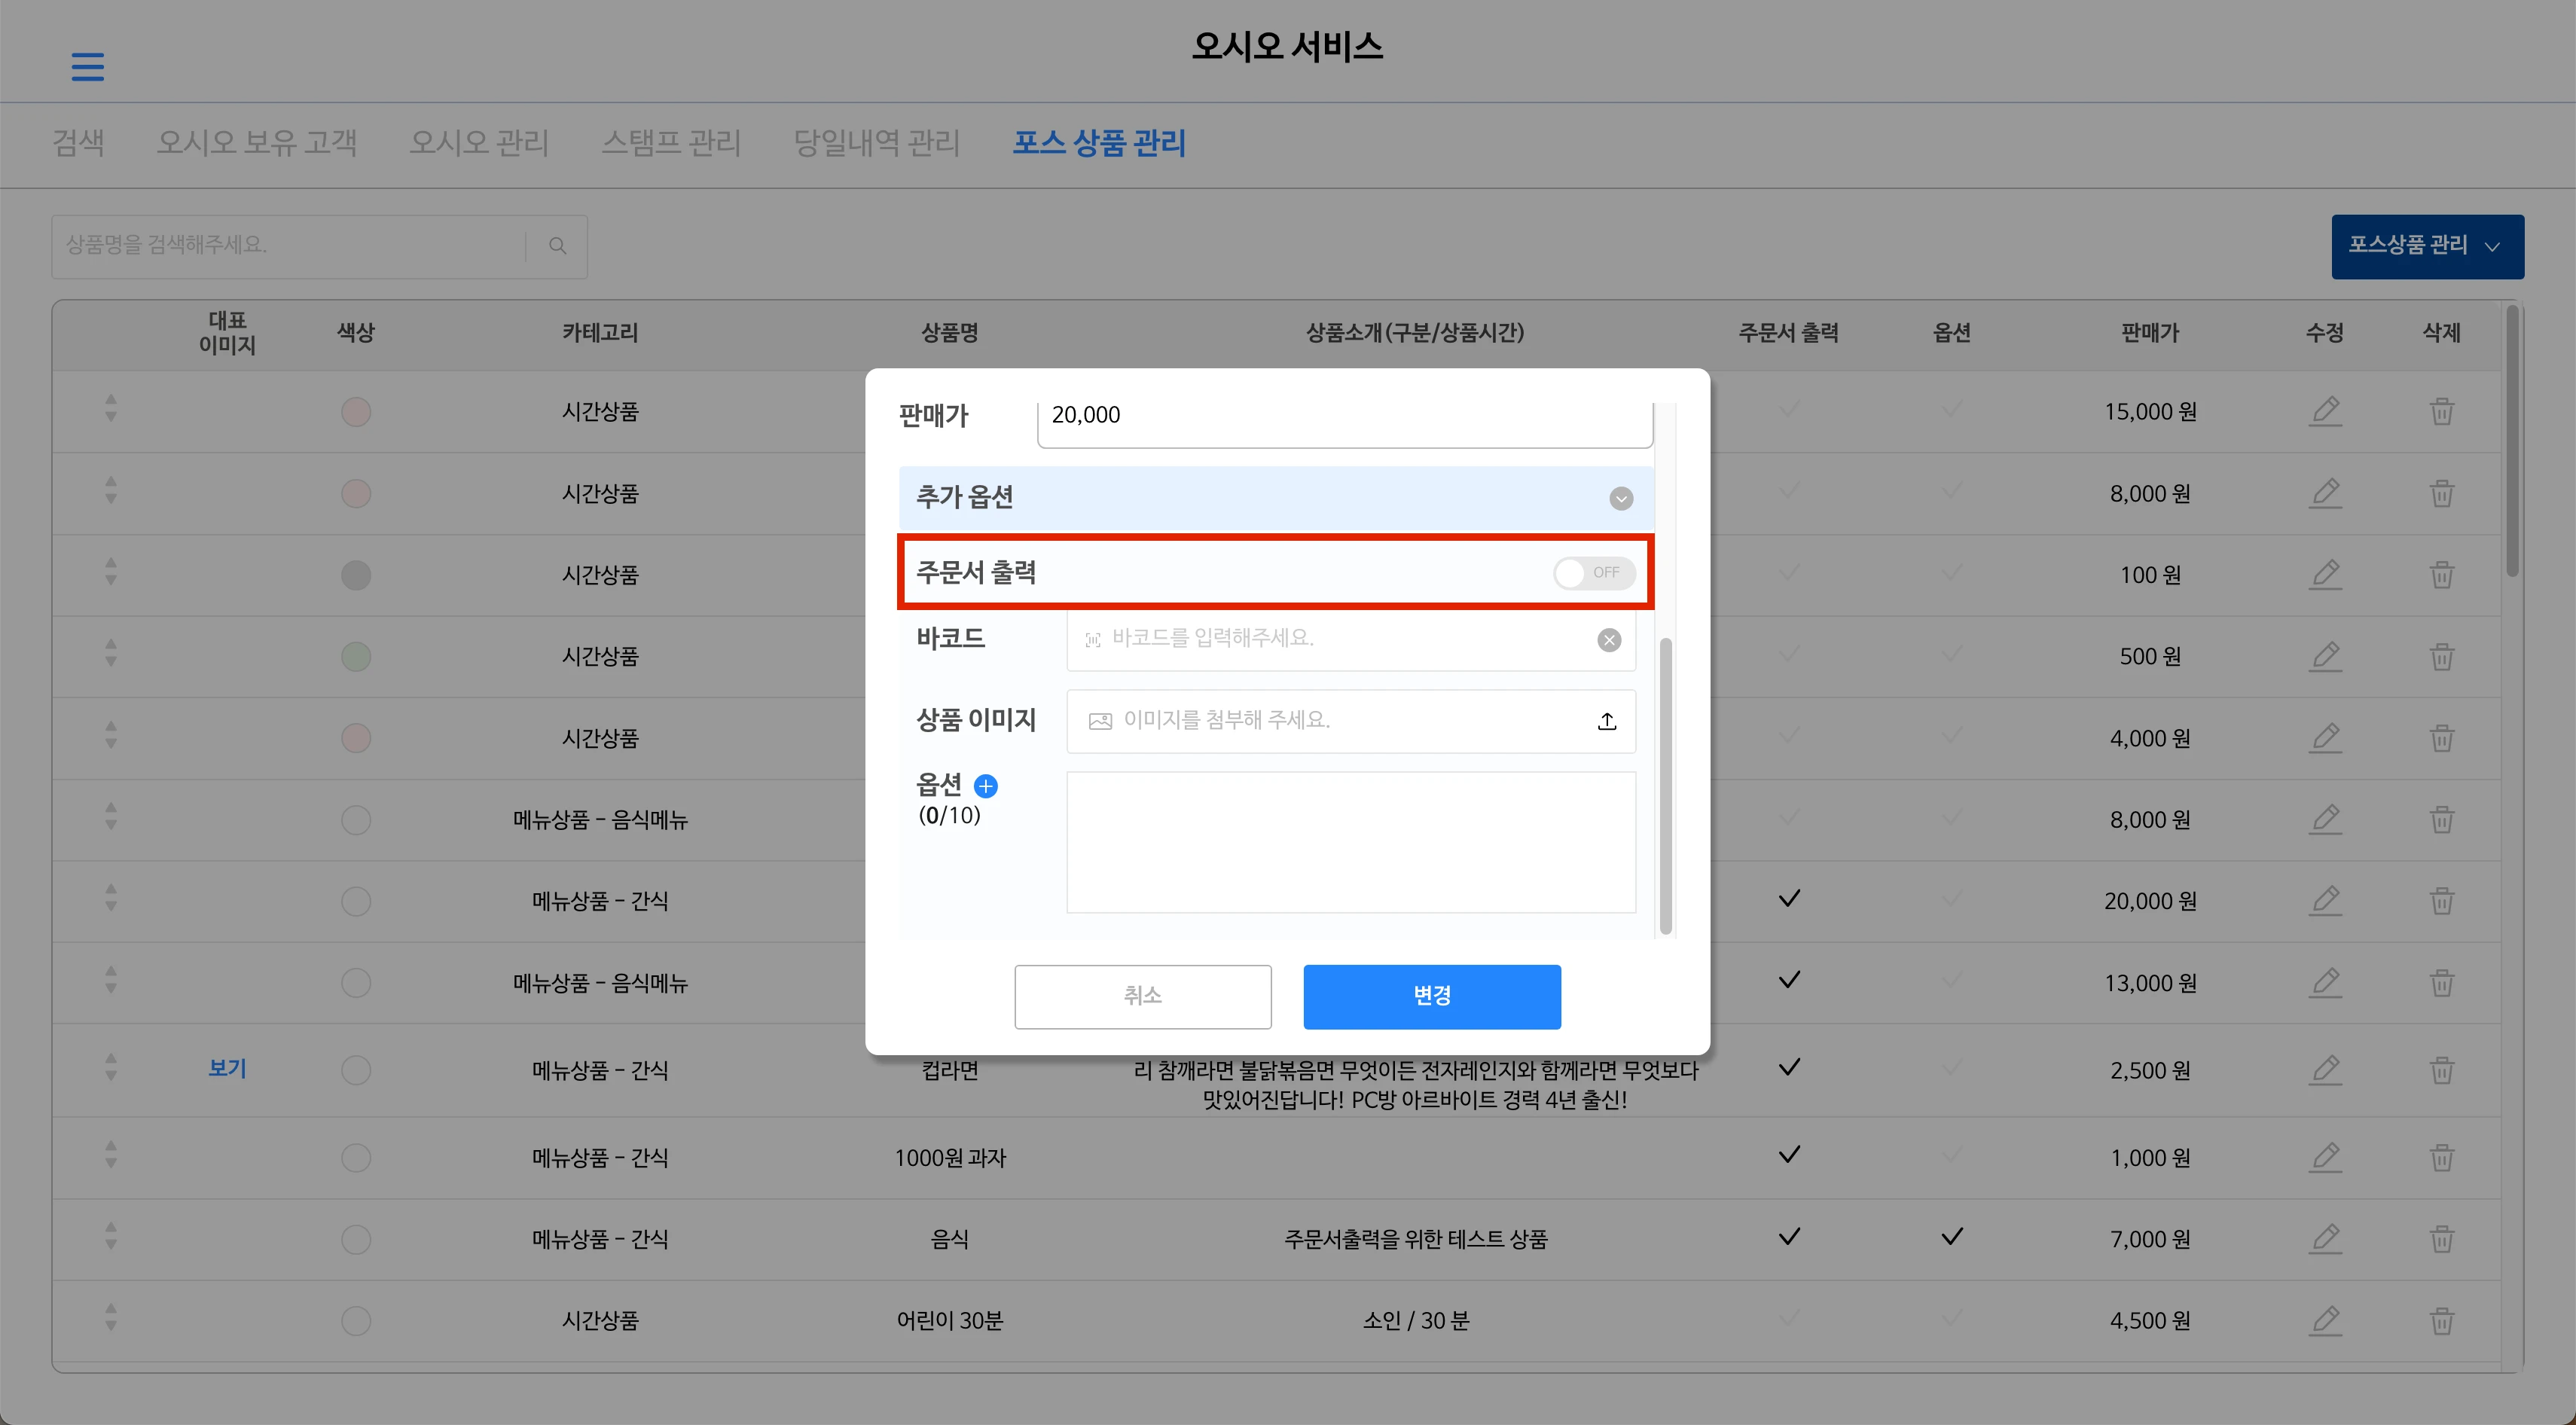
Task: Reorder handle on the 컵라면 row
Action: pyautogui.click(x=111, y=1068)
